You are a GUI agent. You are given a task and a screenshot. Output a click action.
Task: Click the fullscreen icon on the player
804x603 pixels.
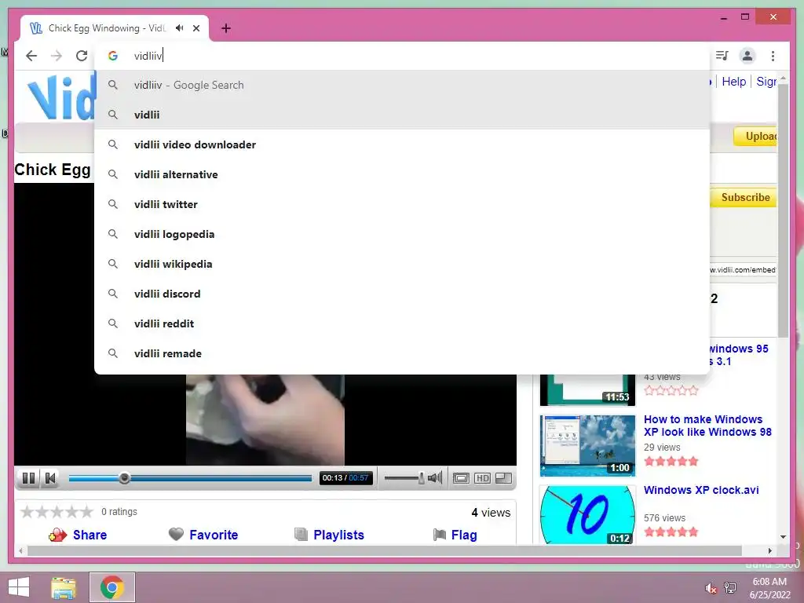point(503,478)
